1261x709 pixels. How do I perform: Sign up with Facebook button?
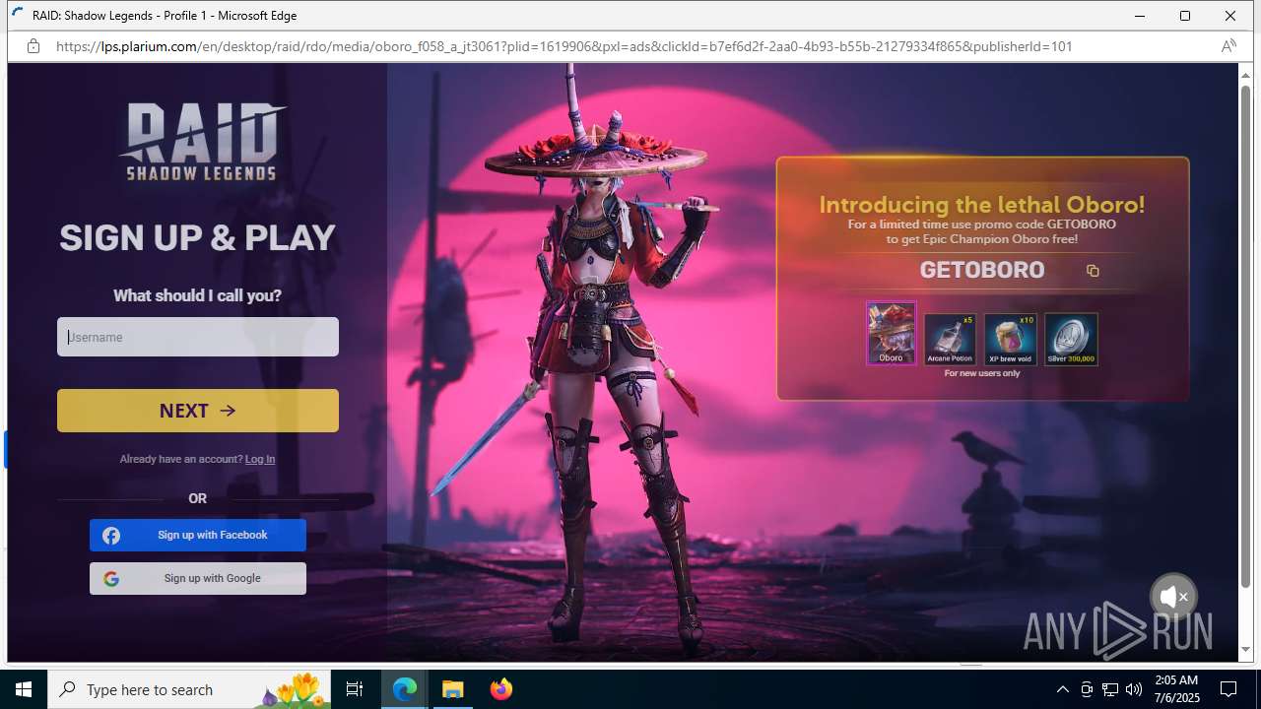(198, 536)
